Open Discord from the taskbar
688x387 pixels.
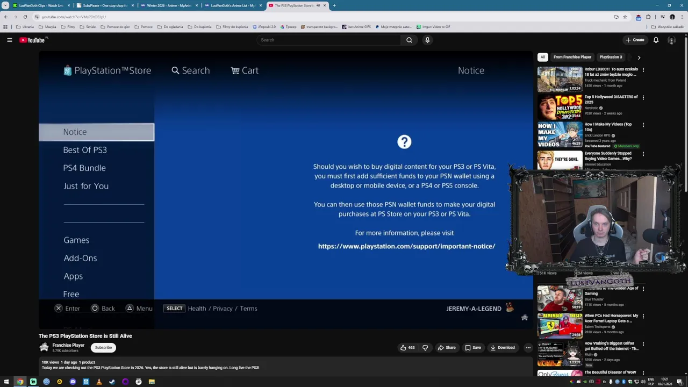coord(73,382)
